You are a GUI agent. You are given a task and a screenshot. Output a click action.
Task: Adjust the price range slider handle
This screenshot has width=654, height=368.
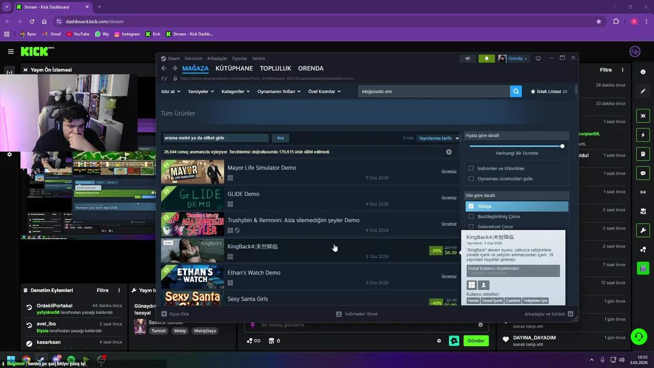(x=562, y=146)
